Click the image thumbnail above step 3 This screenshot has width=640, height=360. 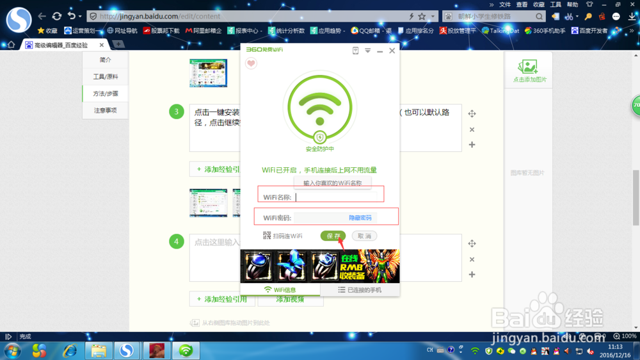click(208, 73)
